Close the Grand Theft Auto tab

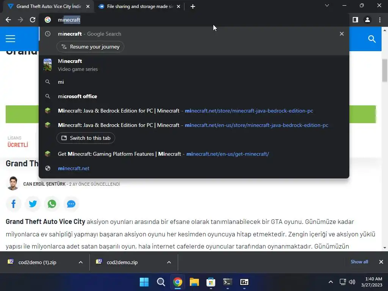[88, 6]
